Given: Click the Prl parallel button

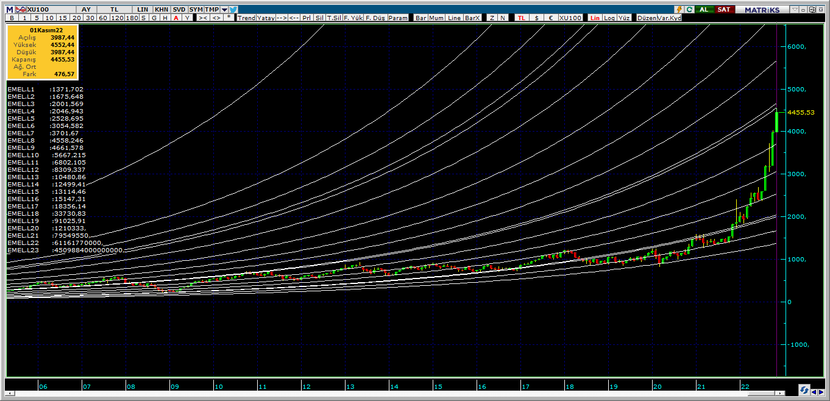Looking at the screenshot, I should (307, 18).
